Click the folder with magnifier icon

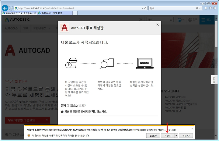(107, 63)
